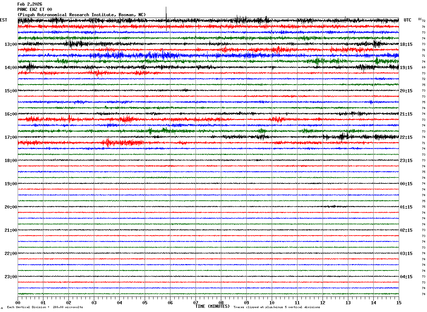Click the 01:15 UTC time label
This screenshot has width=427, height=312.
tap(406, 207)
